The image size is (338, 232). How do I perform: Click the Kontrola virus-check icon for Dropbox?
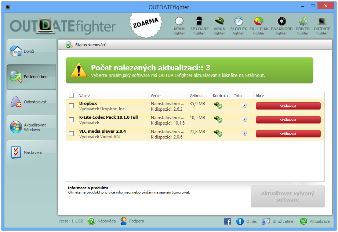pyautogui.click(x=218, y=106)
